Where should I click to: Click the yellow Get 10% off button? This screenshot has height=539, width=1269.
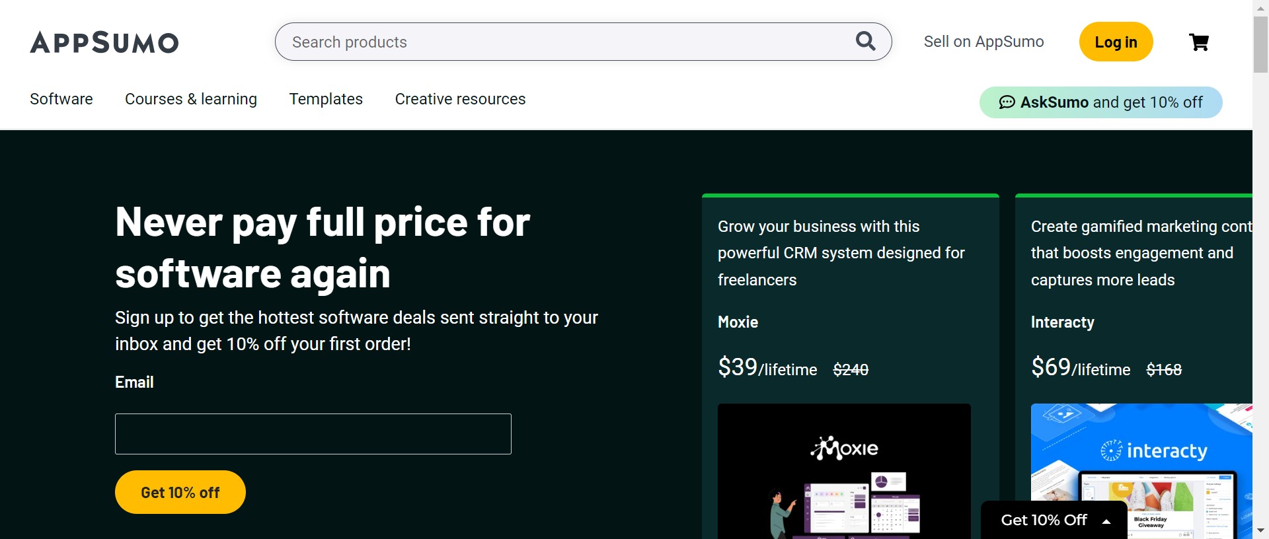(180, 492)
